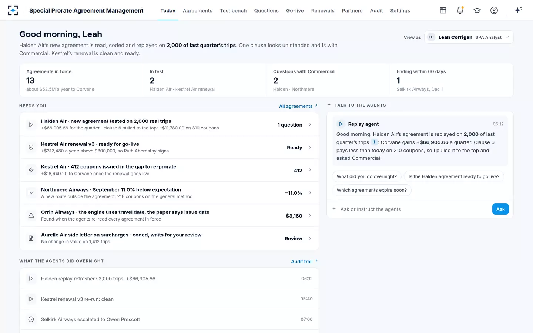Open the Test bench tab

click(x=233, y=10)
